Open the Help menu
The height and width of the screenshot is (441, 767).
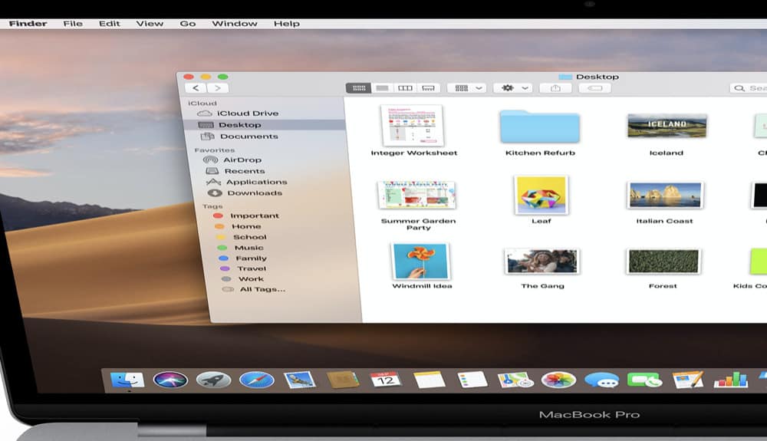287,24
